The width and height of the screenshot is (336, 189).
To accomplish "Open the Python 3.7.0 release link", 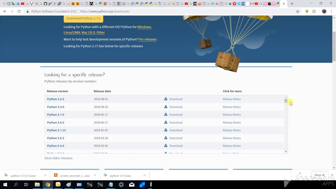I will coord(56,114).
